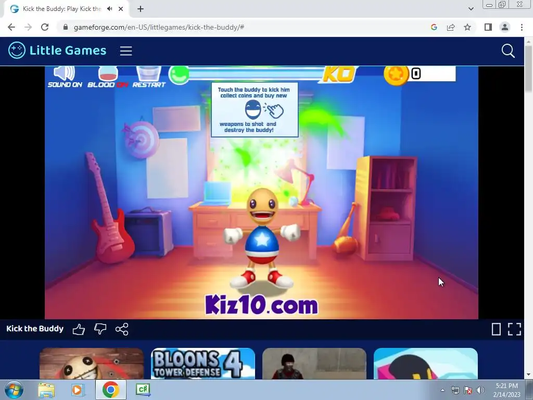Like the game with thumbs up
Viewport: 533px width, 400px height.
point(79,329)
